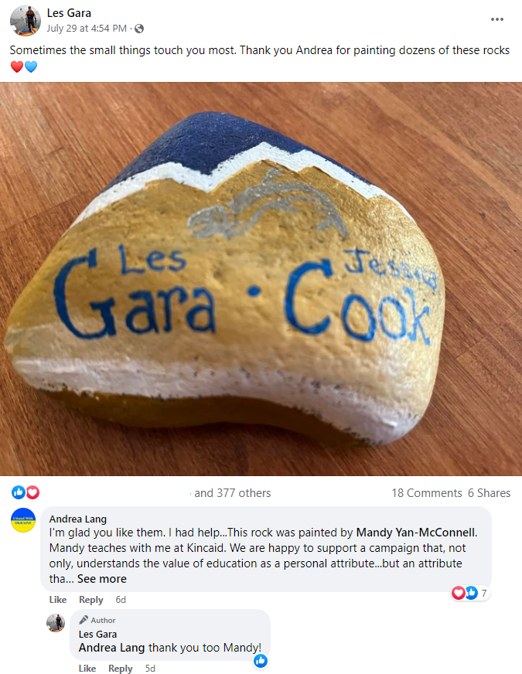Viewport: 522px width, 674px height.
Task: Open the three-dot post options menu
Action: [497, 19]
